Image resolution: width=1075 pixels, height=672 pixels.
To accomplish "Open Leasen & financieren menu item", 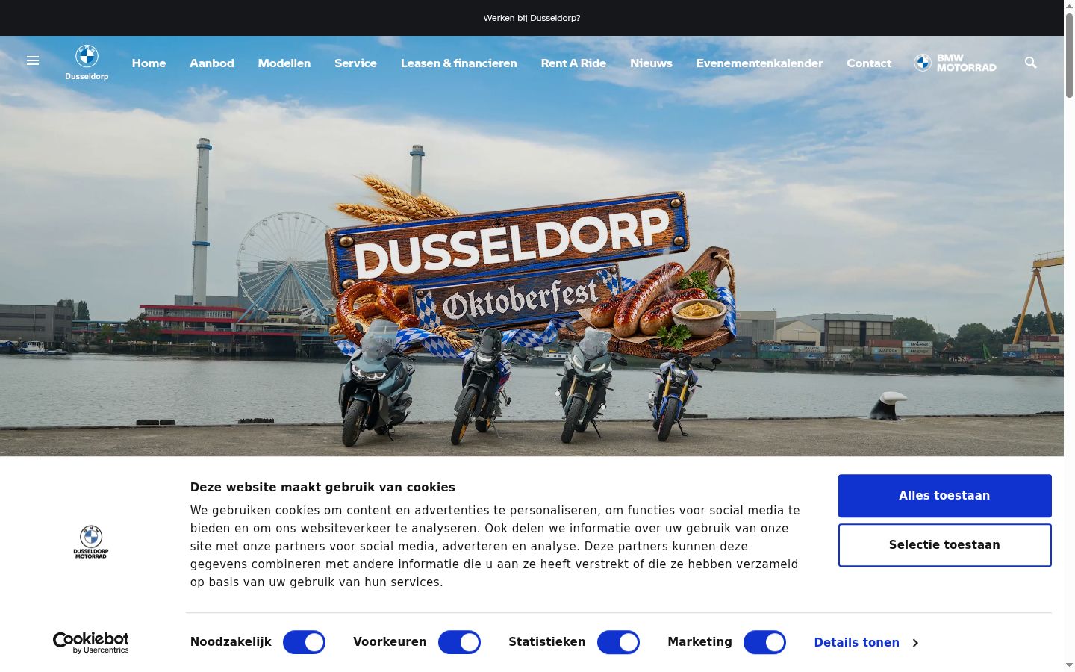I will [459, 63].
